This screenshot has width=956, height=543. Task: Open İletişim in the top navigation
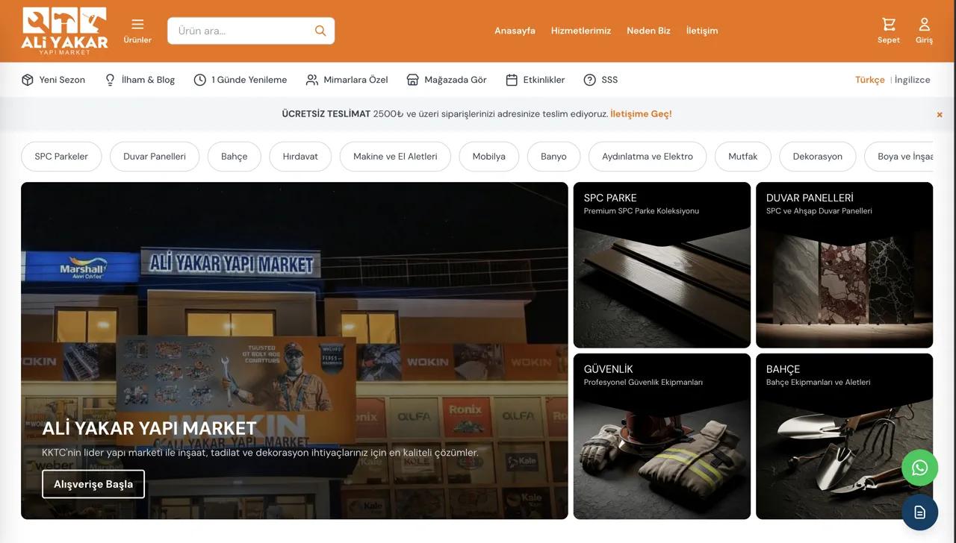tap(702, 31)
